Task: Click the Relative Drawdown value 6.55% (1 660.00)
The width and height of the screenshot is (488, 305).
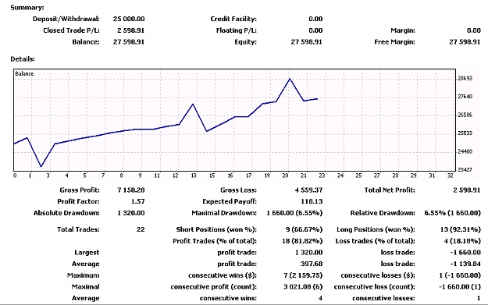Action: point(453,213)
